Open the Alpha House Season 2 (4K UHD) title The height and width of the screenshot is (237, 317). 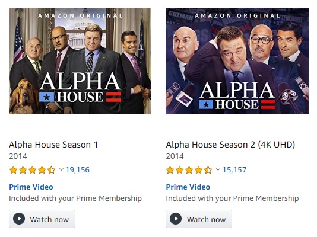tap(230, 145)
